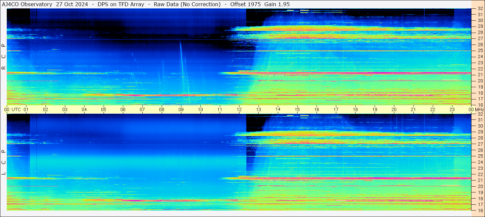Select hour 02 on the time axis
This screenshot has height=217, width=485.
[45, 109]
